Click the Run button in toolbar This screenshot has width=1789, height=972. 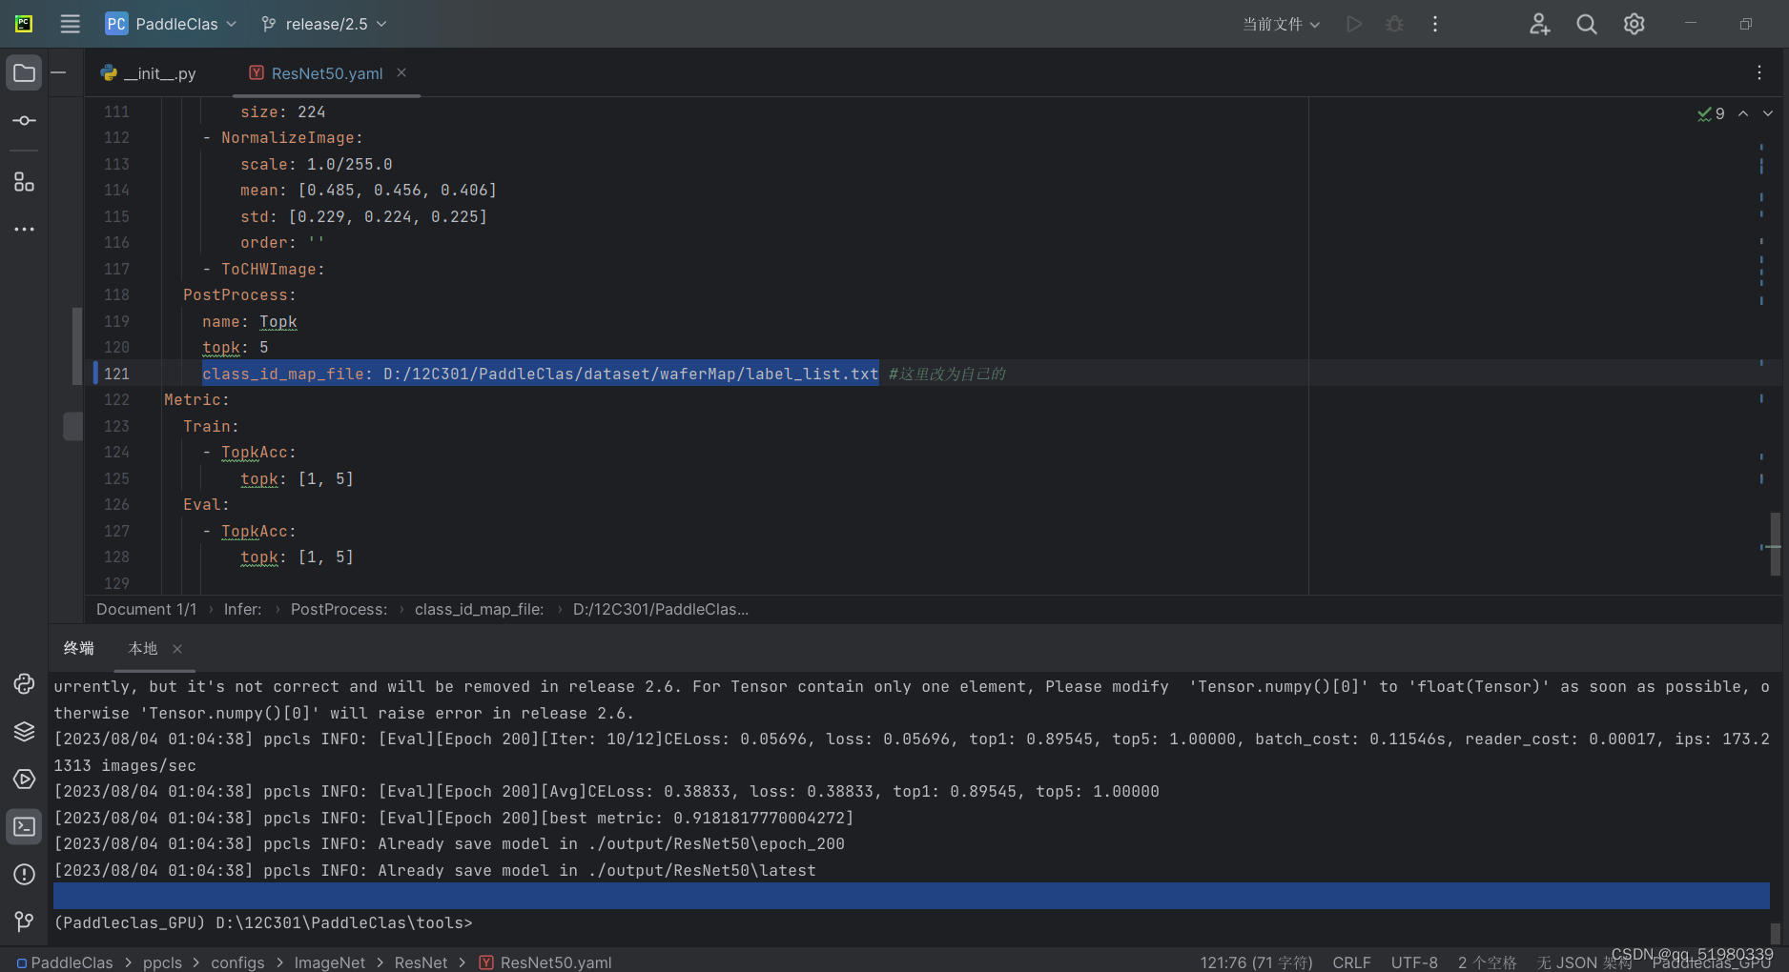tap(1354, 24)
